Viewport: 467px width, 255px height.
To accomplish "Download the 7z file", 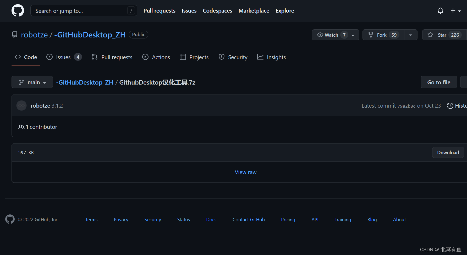I will point(448,152).
